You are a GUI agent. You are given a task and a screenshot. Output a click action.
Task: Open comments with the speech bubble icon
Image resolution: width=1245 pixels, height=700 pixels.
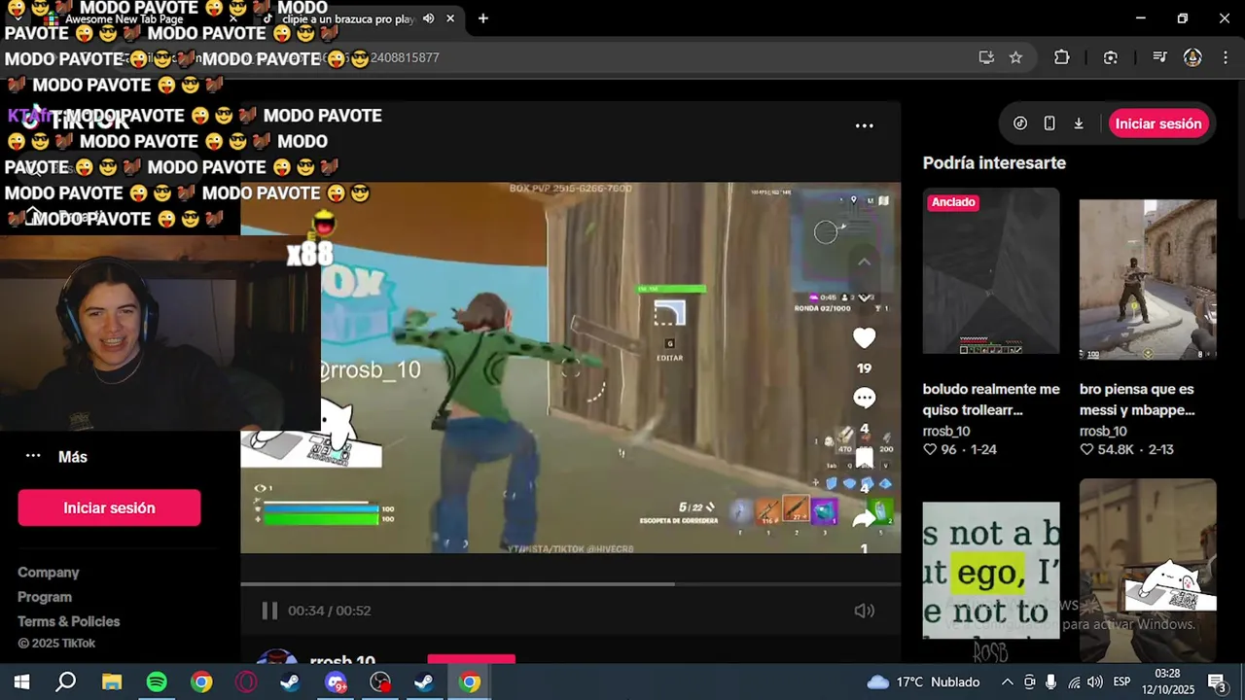(x=864, y=398)
